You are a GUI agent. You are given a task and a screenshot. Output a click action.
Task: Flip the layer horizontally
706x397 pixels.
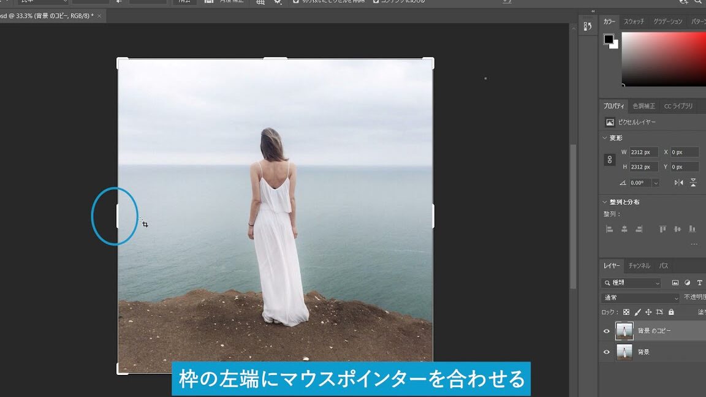click(x=678, y=183)
